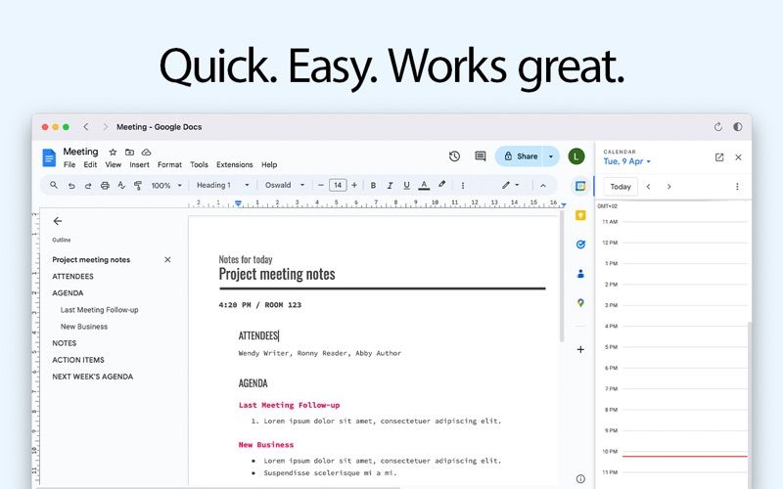Open the Tools menu

199,164
